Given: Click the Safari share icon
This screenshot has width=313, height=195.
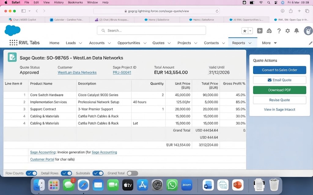Looking at the screenshot, I should click(x=291, y=11).
